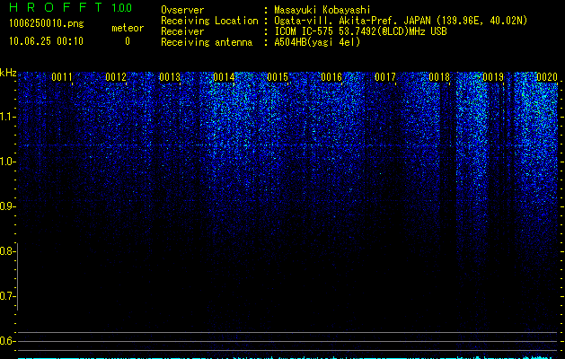Click the 0018 time marker
This screenshot has width=565, height=359.
tap(439, 77)
